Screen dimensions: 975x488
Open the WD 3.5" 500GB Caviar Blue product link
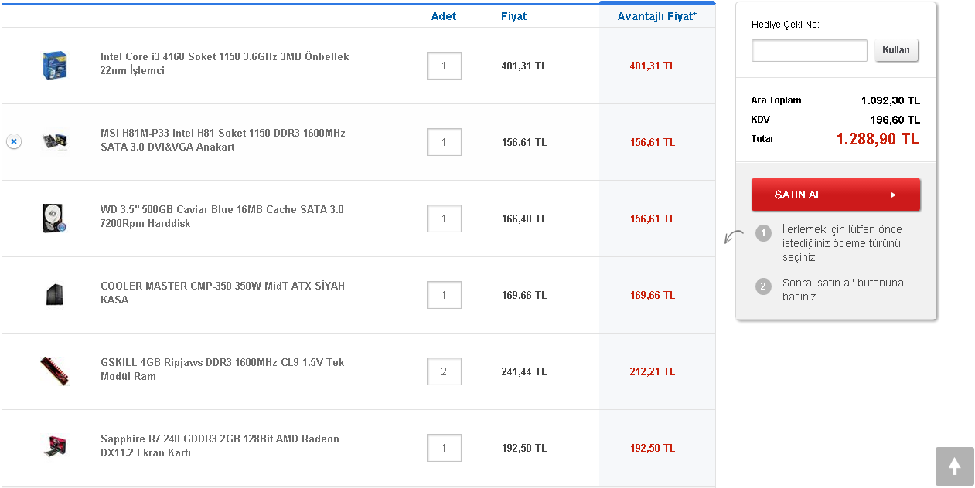[222, 216]
